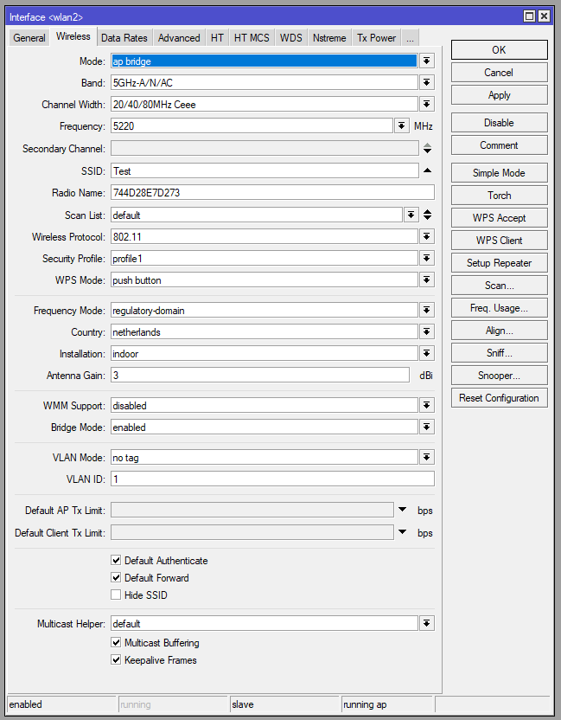Screen dimensions: 561x720
Task: Click the SSID input field
Action: (265, 170)
